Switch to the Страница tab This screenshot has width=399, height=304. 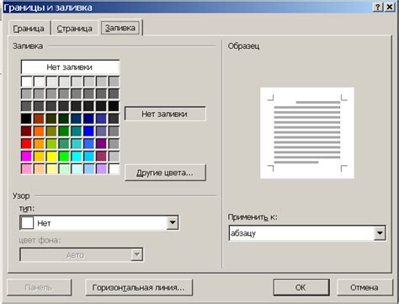74,28
